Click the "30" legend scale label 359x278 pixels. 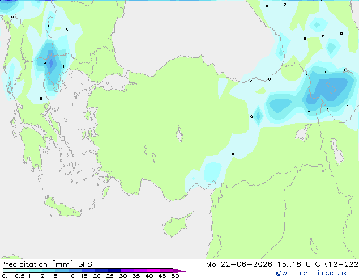point(123,276)
